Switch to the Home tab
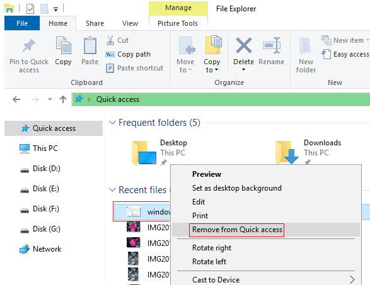The height and width of the screenshot is (285, 370). click(x=58, y=23)
